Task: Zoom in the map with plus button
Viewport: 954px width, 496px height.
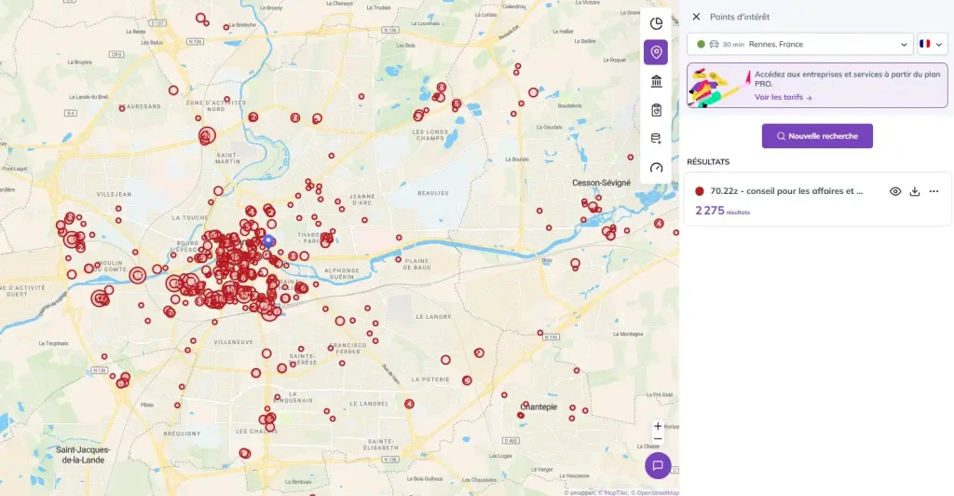Action: [x=658, y=426]
